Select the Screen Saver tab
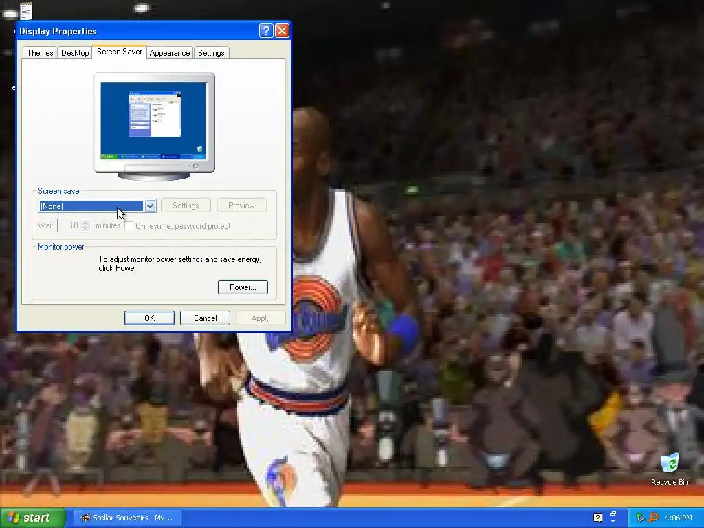704x528 pixels. tap(120, 52)
